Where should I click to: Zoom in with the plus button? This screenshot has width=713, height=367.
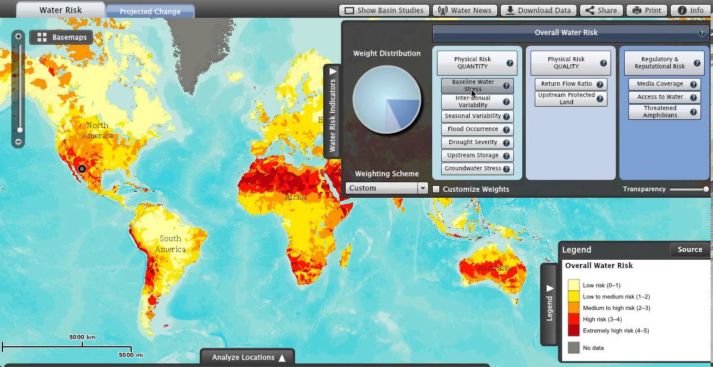click(x=18, y=36)
